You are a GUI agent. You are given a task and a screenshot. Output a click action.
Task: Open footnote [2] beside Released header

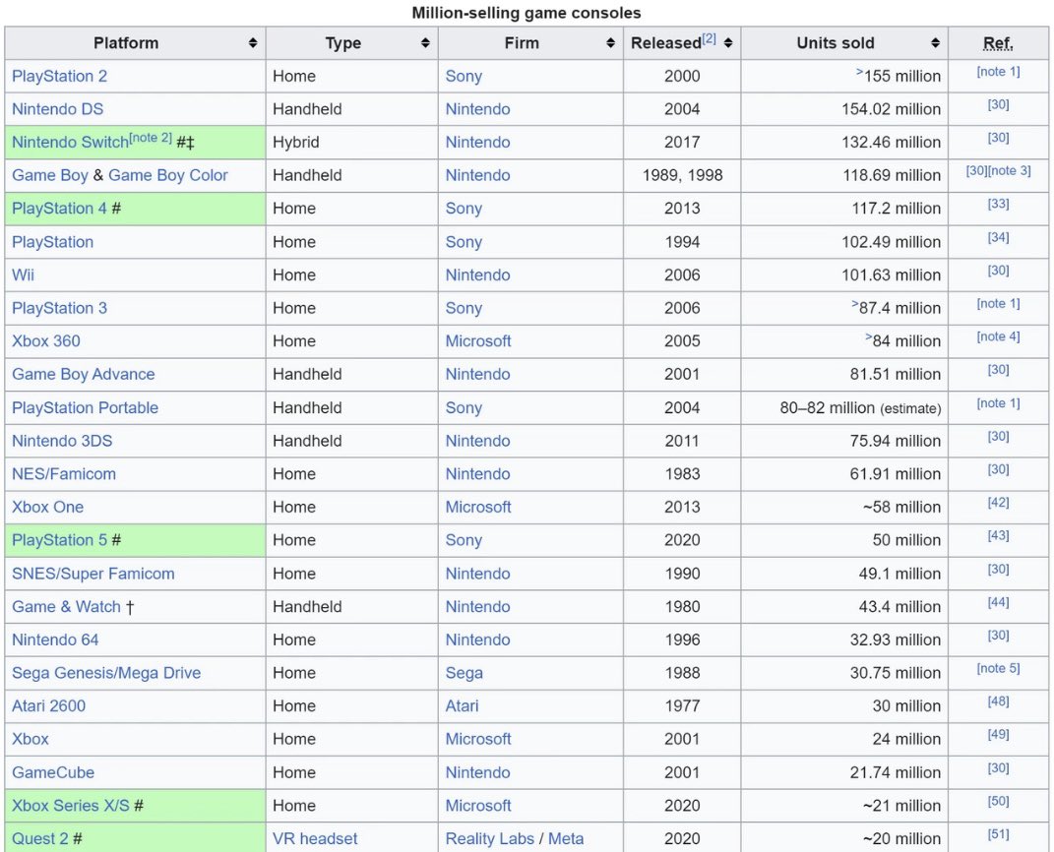click(x=710, y=38)
